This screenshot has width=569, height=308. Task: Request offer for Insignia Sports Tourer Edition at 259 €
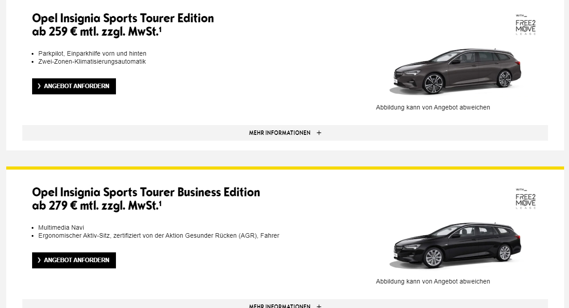pos(74,86)
